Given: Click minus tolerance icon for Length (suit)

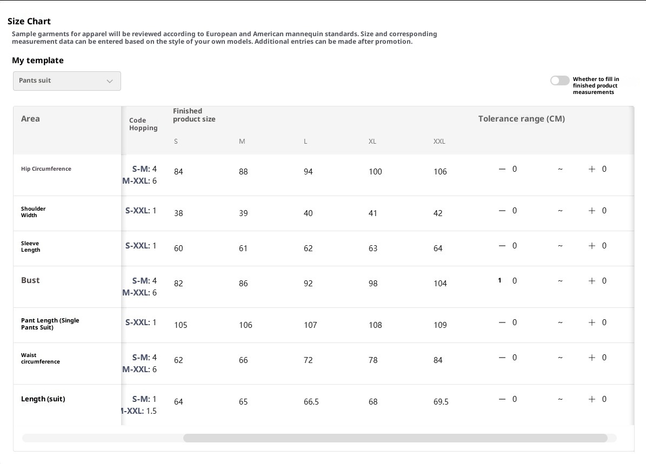Looking at the screenshot, I should pos(502,399).
